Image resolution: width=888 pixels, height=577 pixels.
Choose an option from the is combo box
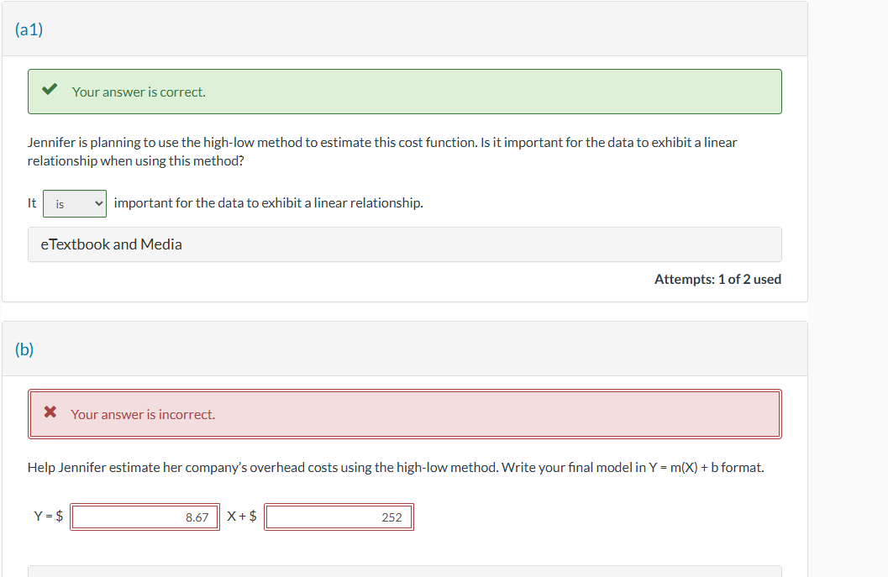75,203
